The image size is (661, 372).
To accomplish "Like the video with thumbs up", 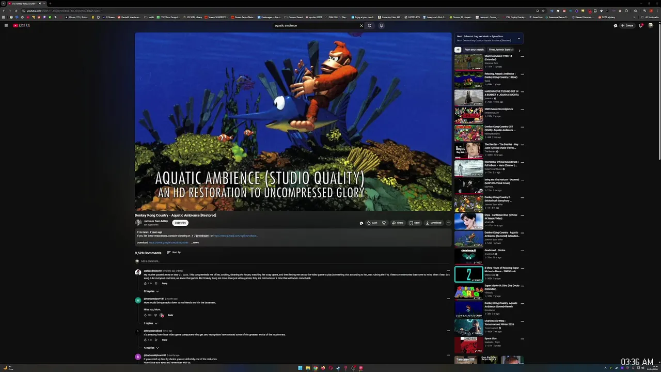I will (372, 223).
